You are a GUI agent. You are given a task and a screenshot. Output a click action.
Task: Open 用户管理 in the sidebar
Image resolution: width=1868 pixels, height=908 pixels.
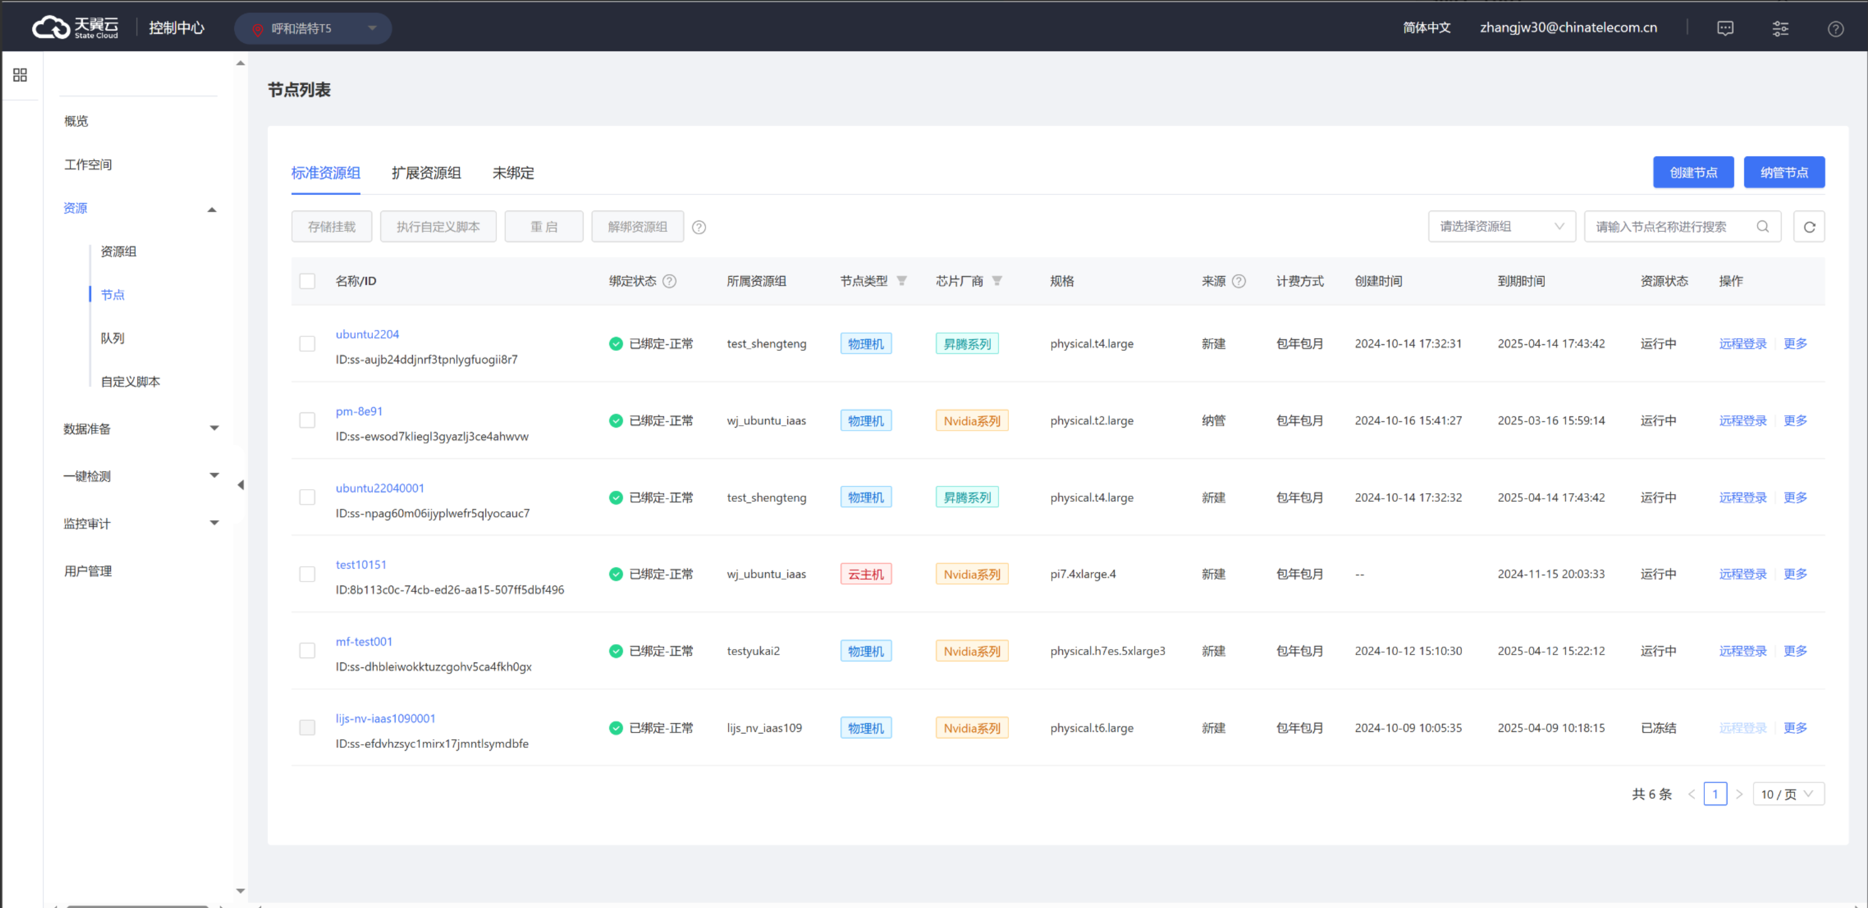click(88, 571)
